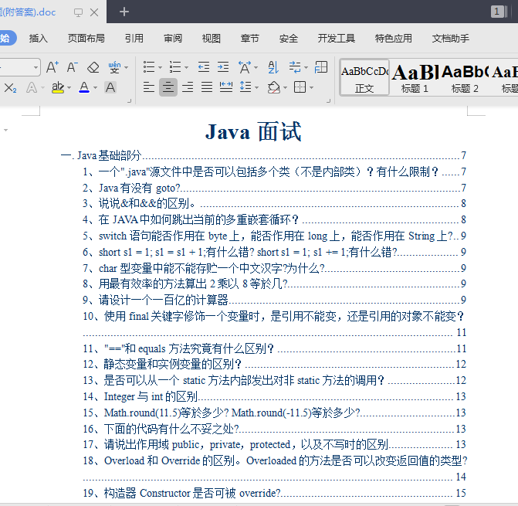The height and width of the screenshot is (506, 518).
Task: Click the subscript icon
Action: [10, 87]
